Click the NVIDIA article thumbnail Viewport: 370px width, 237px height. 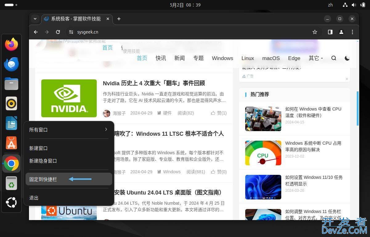click(69, 98)
